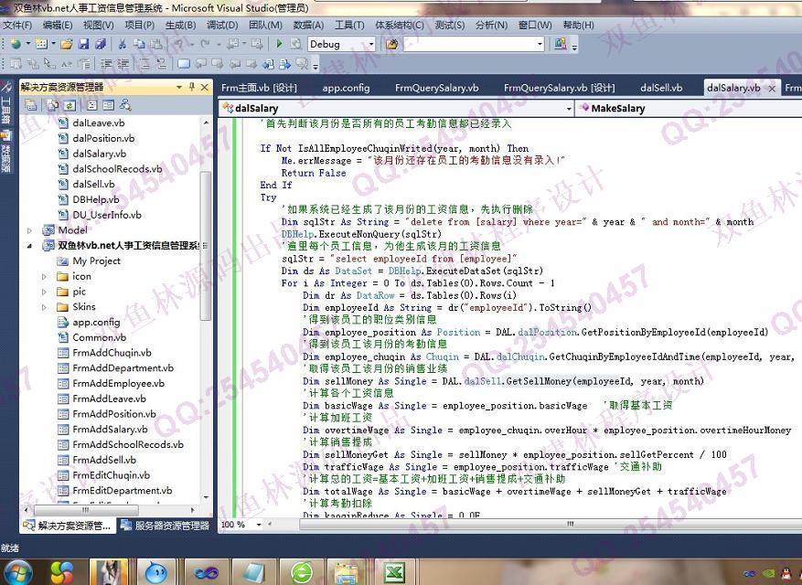Select FrmAddEmployee.vb in the solution tree
Image resolution: width=802 pixels, height=585 pixels.
point(118,384)
